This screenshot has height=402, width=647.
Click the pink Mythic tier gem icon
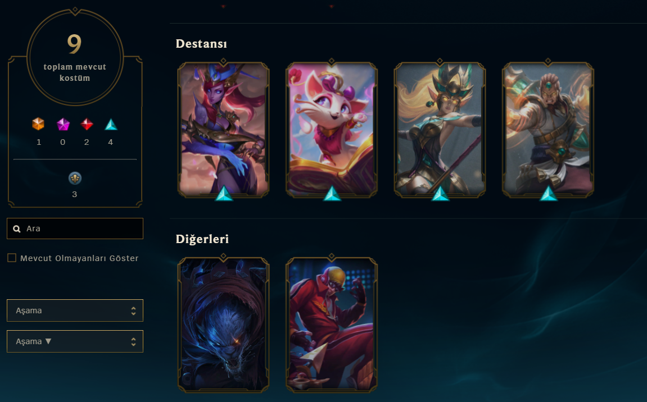click(63, 124)
